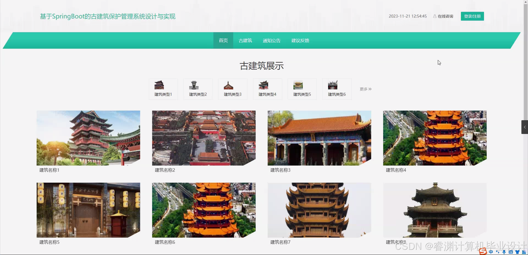This screenshot has width=528, height=255.
Task: Click the 建筑名称5 caption text
Action: click(49, 242)
